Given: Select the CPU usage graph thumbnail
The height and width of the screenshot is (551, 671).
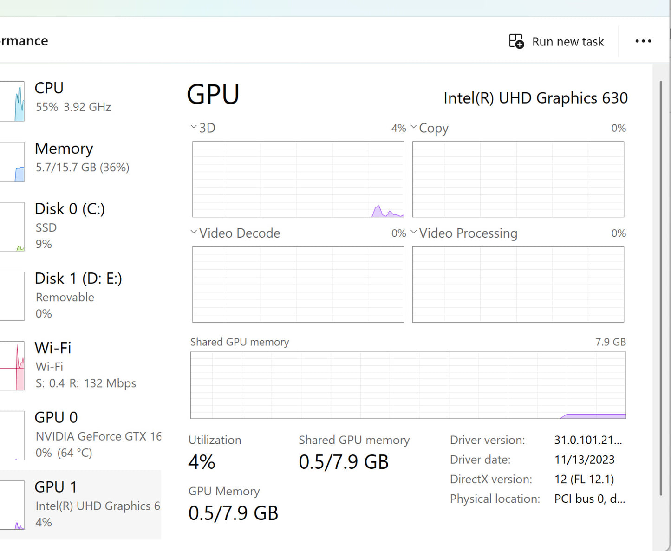Looking at the screenshot, I should [x=13, y=101].
